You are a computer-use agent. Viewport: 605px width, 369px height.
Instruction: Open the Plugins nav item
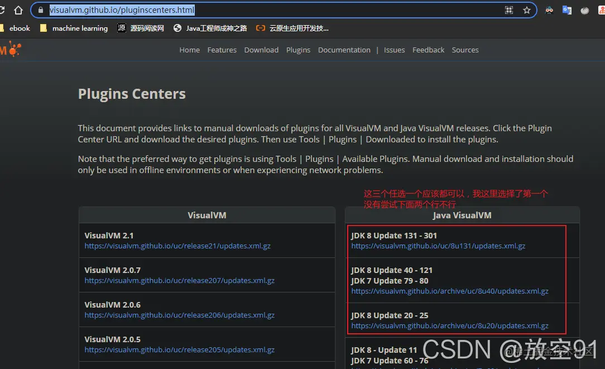(298, 50)
